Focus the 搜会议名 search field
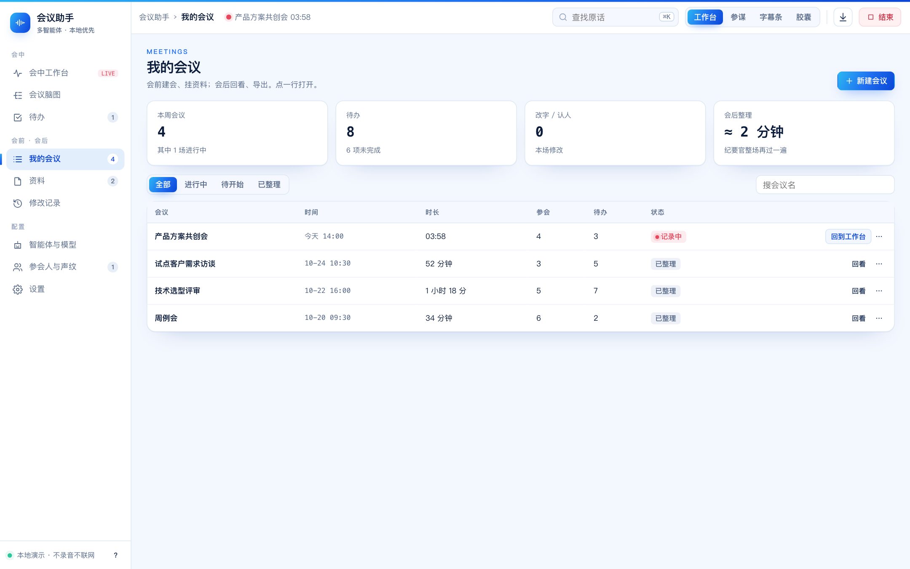This screenshot has height=569, width=910. pyautogui.click(x=825, y=185)
